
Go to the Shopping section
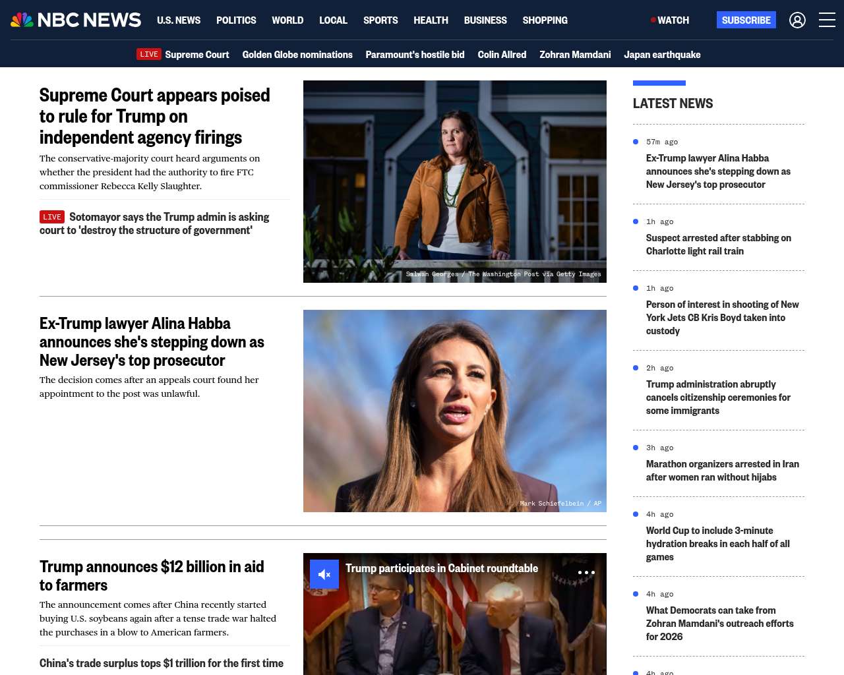545,20
